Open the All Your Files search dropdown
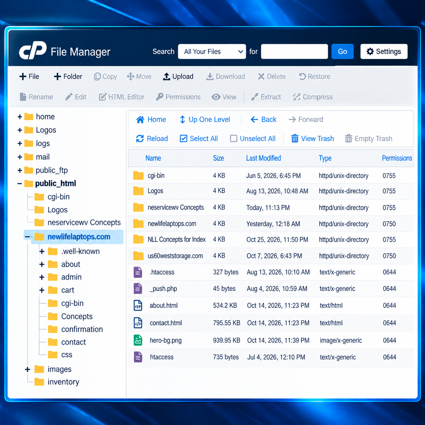 coord(212,52)
